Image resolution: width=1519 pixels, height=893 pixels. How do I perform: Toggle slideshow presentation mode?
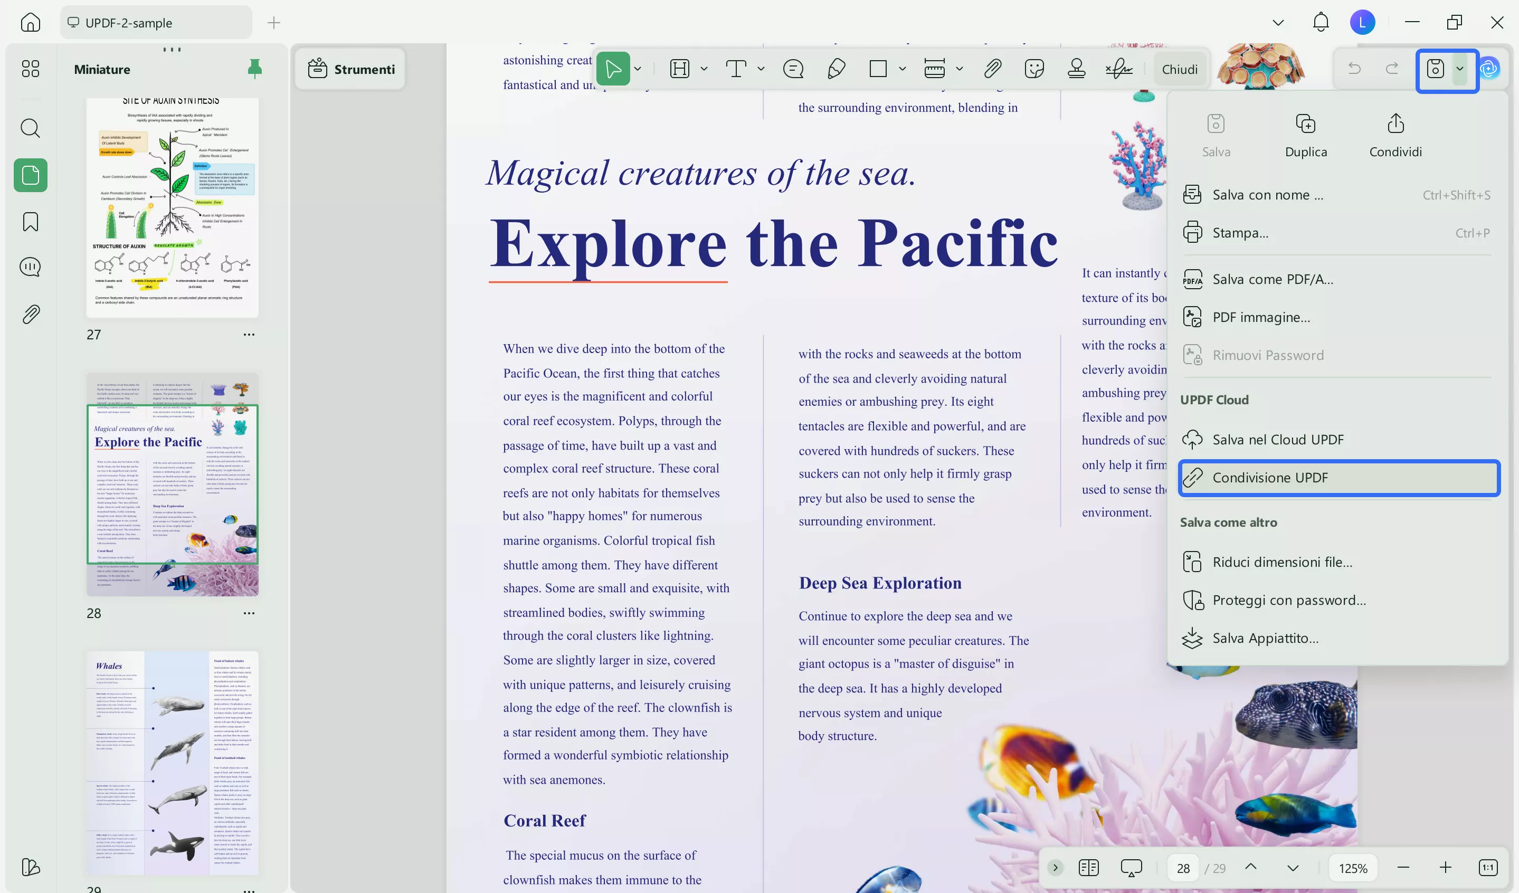pyautogui.click(x=1131, y=868)
